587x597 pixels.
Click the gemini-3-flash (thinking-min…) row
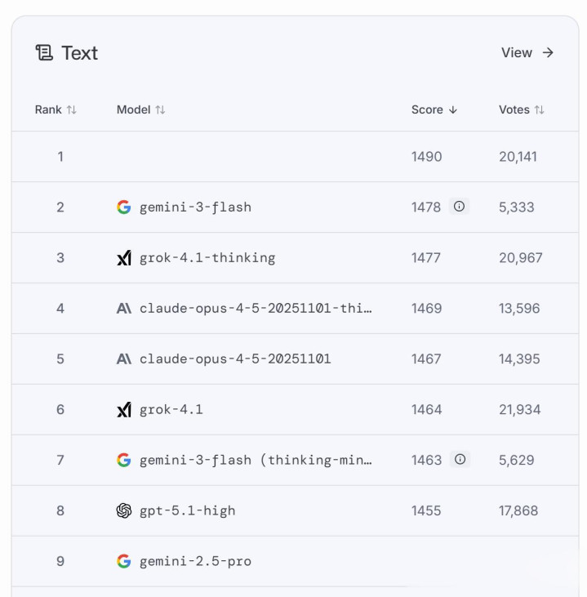pos(256,461)
